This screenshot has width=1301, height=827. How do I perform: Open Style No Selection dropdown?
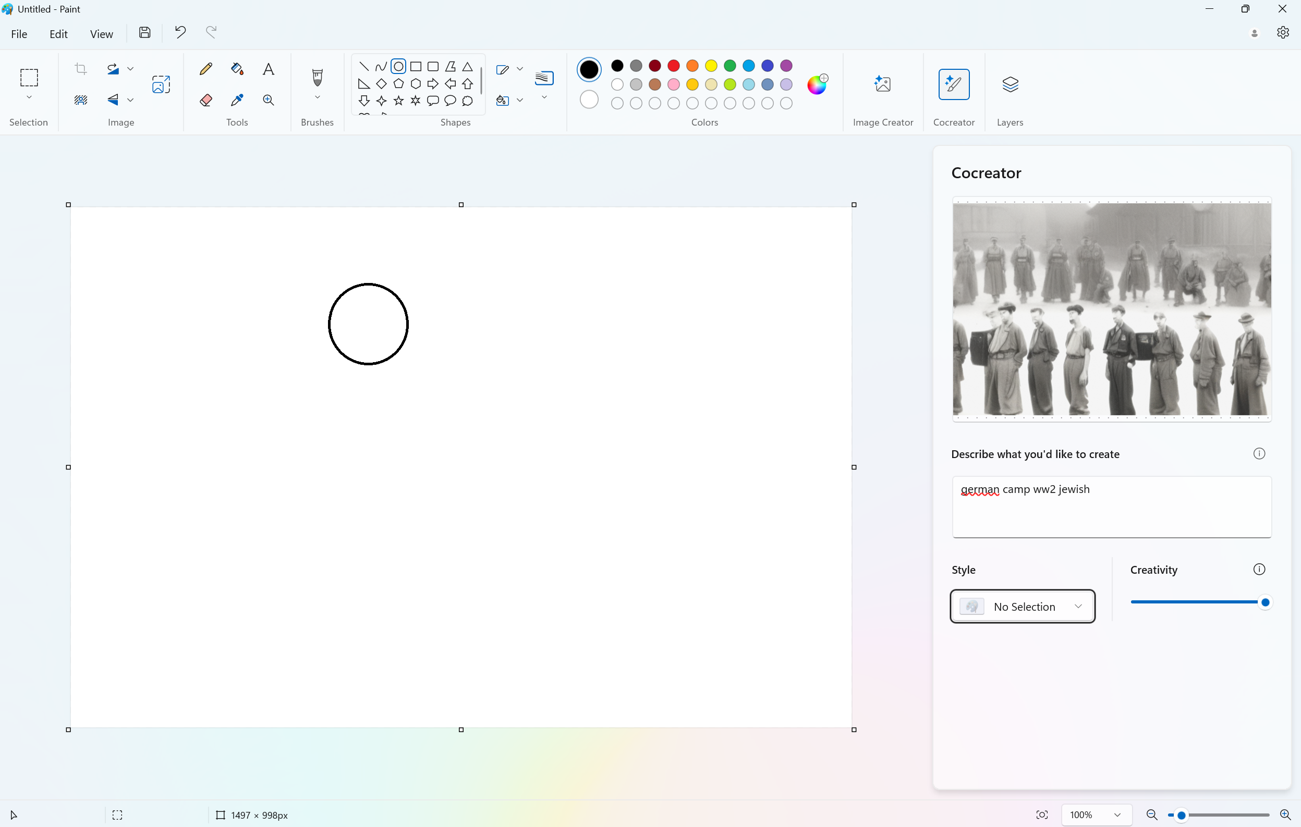click(1023, 606)
